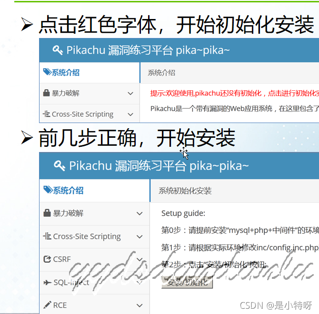Expand lower Cross-Site Scripting chevron

click(x=140, y=237)
